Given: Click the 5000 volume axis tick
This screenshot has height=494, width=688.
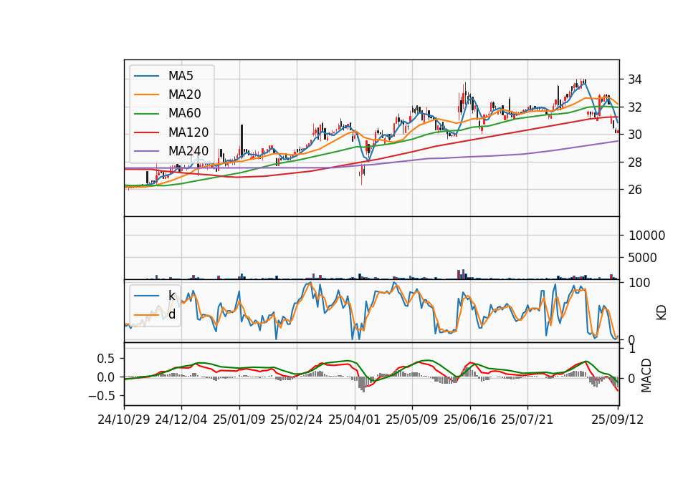Looking at the screenshot, I should (x=642, y=258).
